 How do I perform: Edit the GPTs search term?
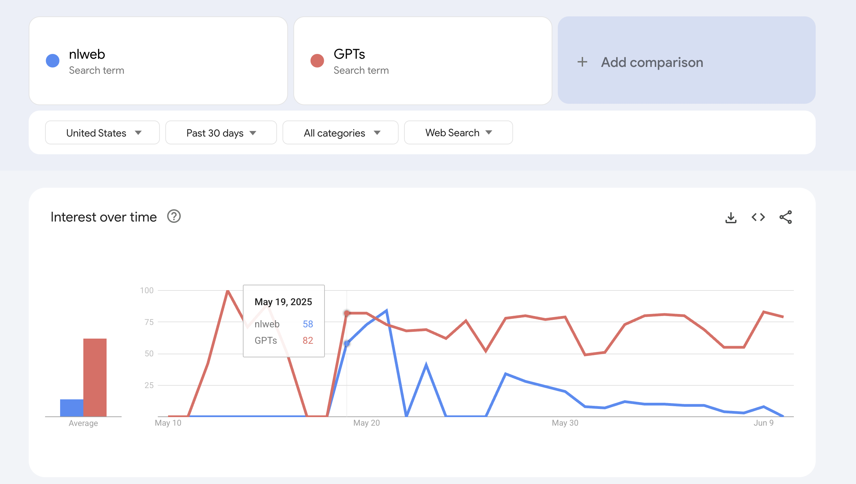tap(349, 54)
